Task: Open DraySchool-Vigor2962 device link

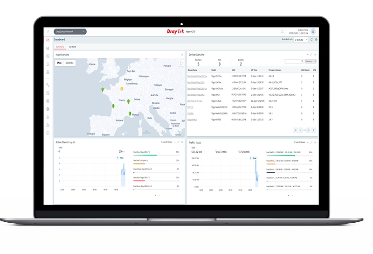Action: point(196,95)
